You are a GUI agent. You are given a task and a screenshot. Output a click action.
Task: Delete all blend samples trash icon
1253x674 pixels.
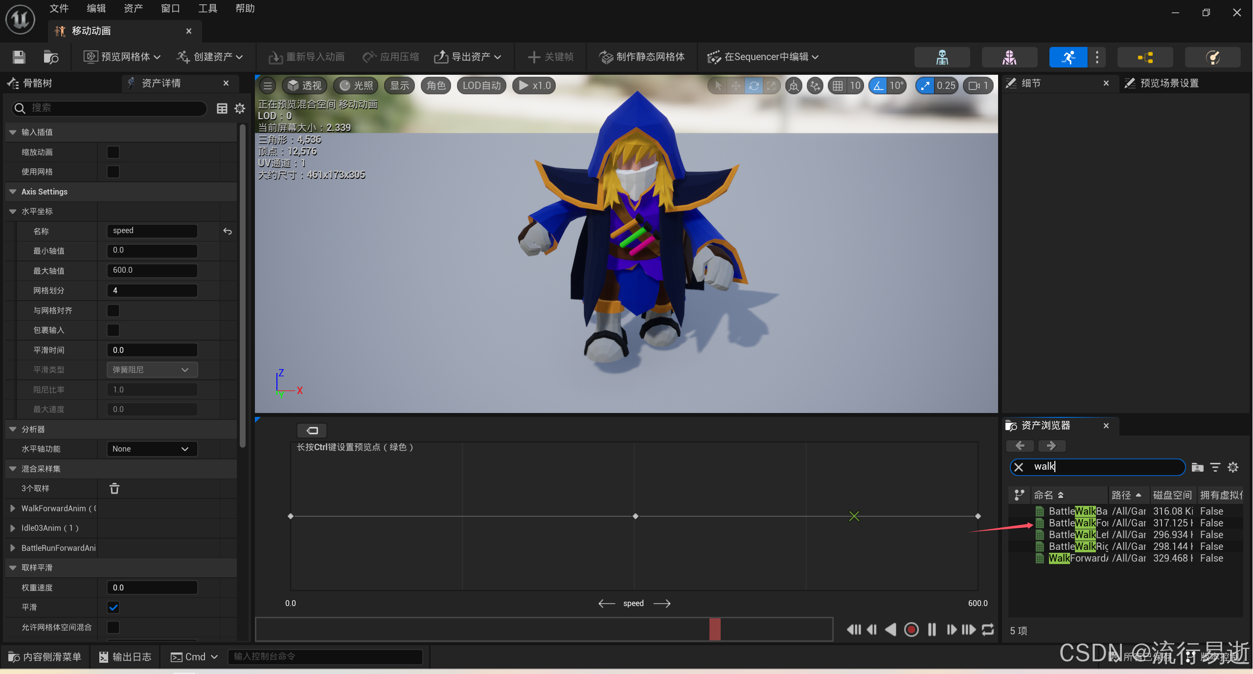coord(114,488)
